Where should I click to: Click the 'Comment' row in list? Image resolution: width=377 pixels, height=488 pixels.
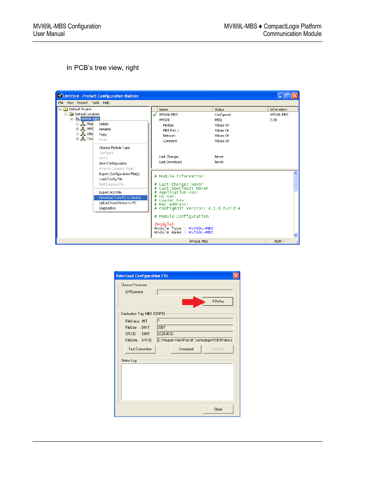(x=170, y=141)
